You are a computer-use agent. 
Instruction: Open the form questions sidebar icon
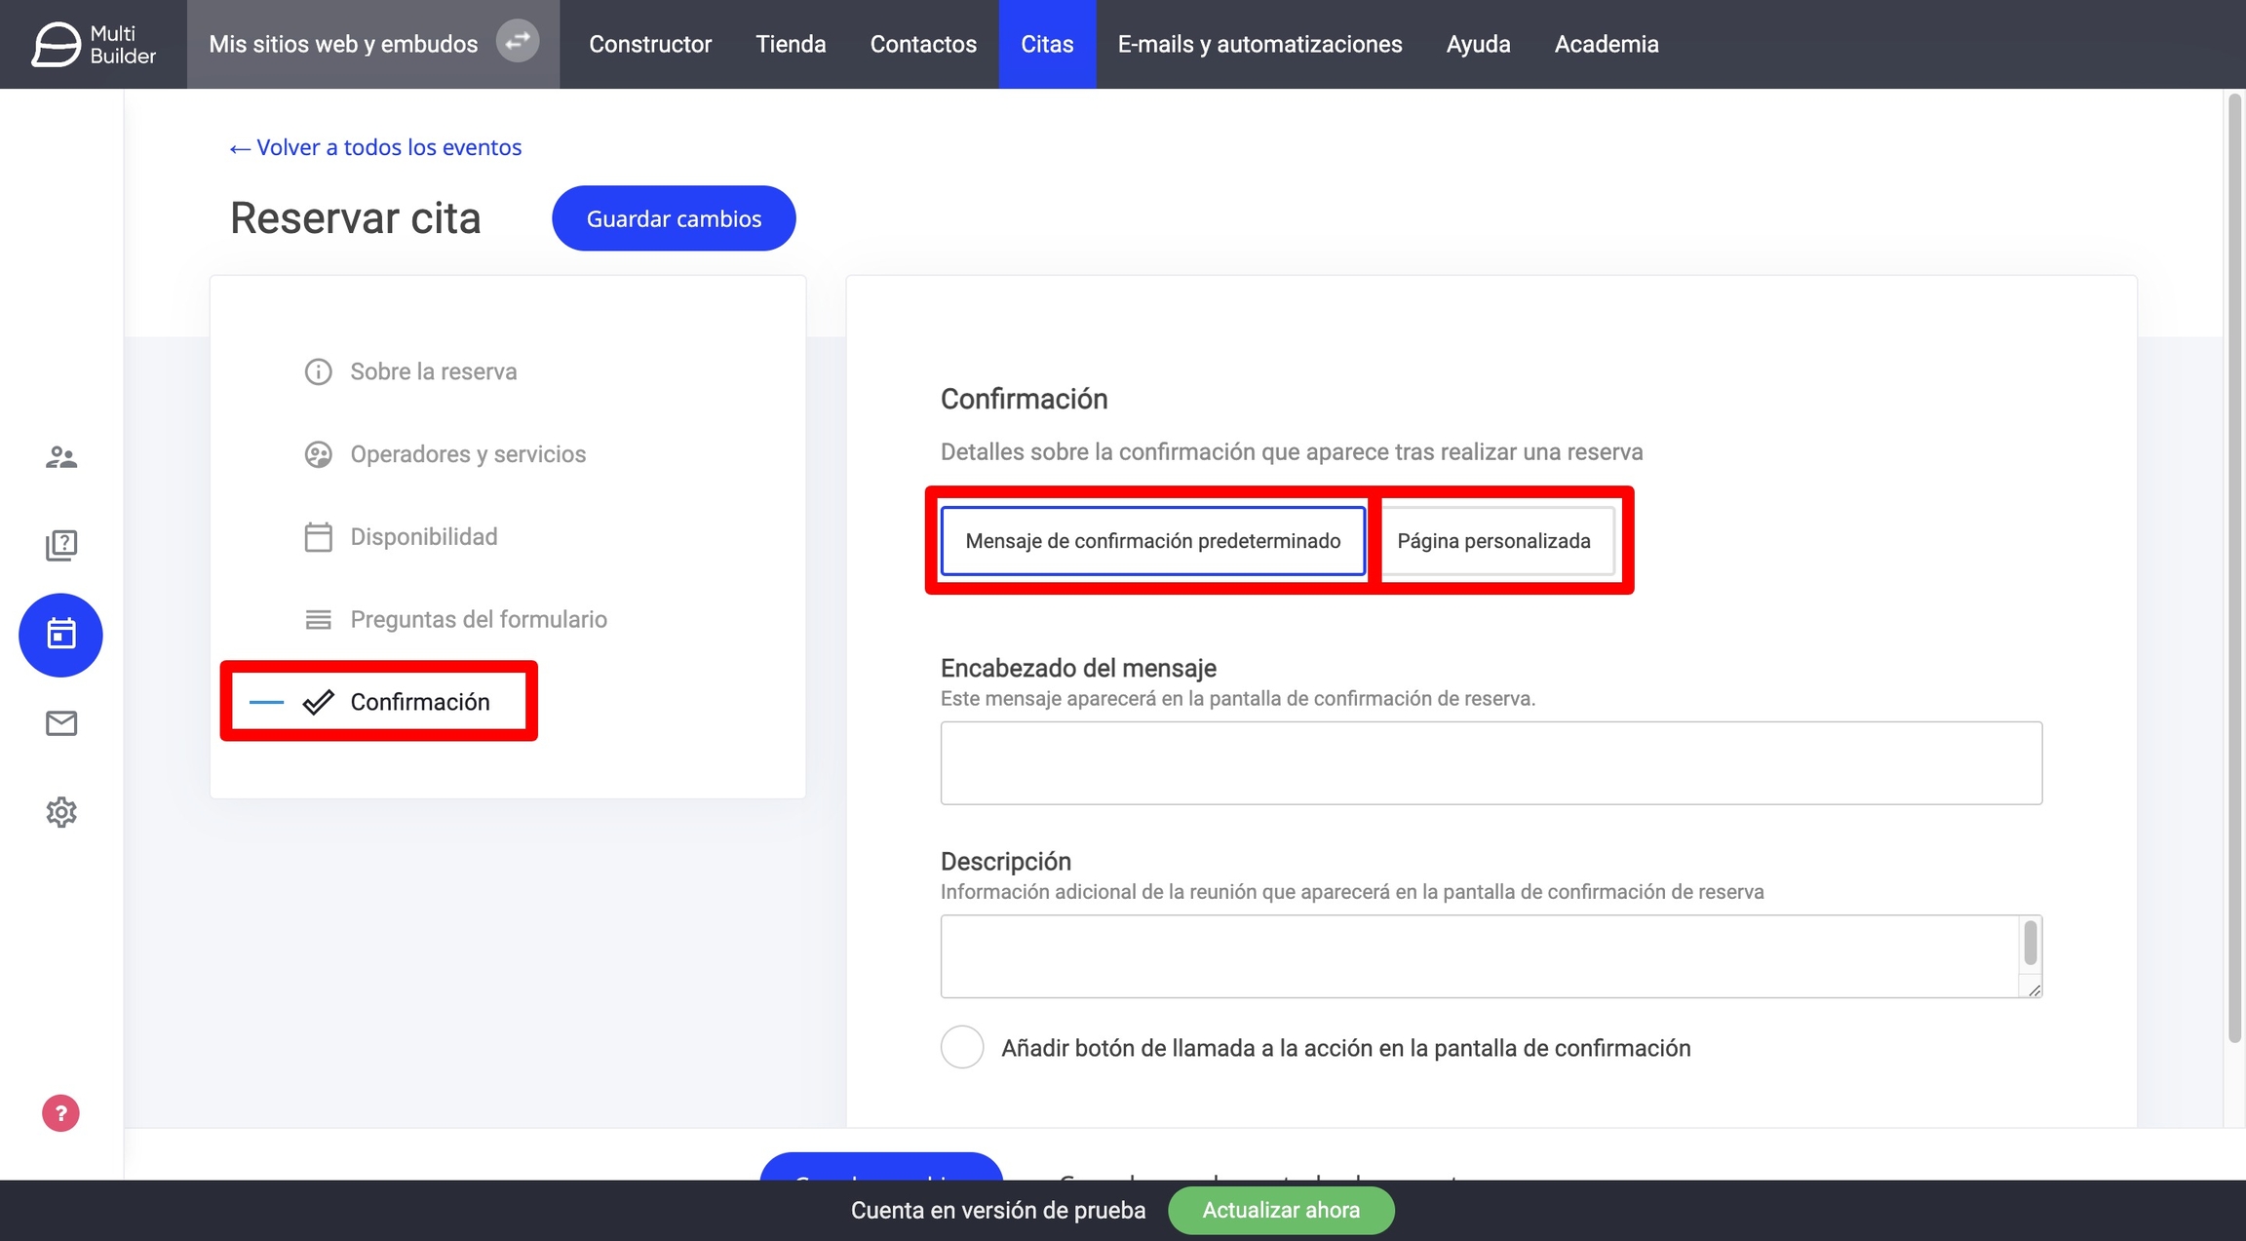pos(61,545)
